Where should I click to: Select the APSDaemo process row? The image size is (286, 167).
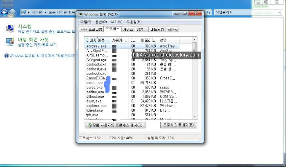(132, 55)
